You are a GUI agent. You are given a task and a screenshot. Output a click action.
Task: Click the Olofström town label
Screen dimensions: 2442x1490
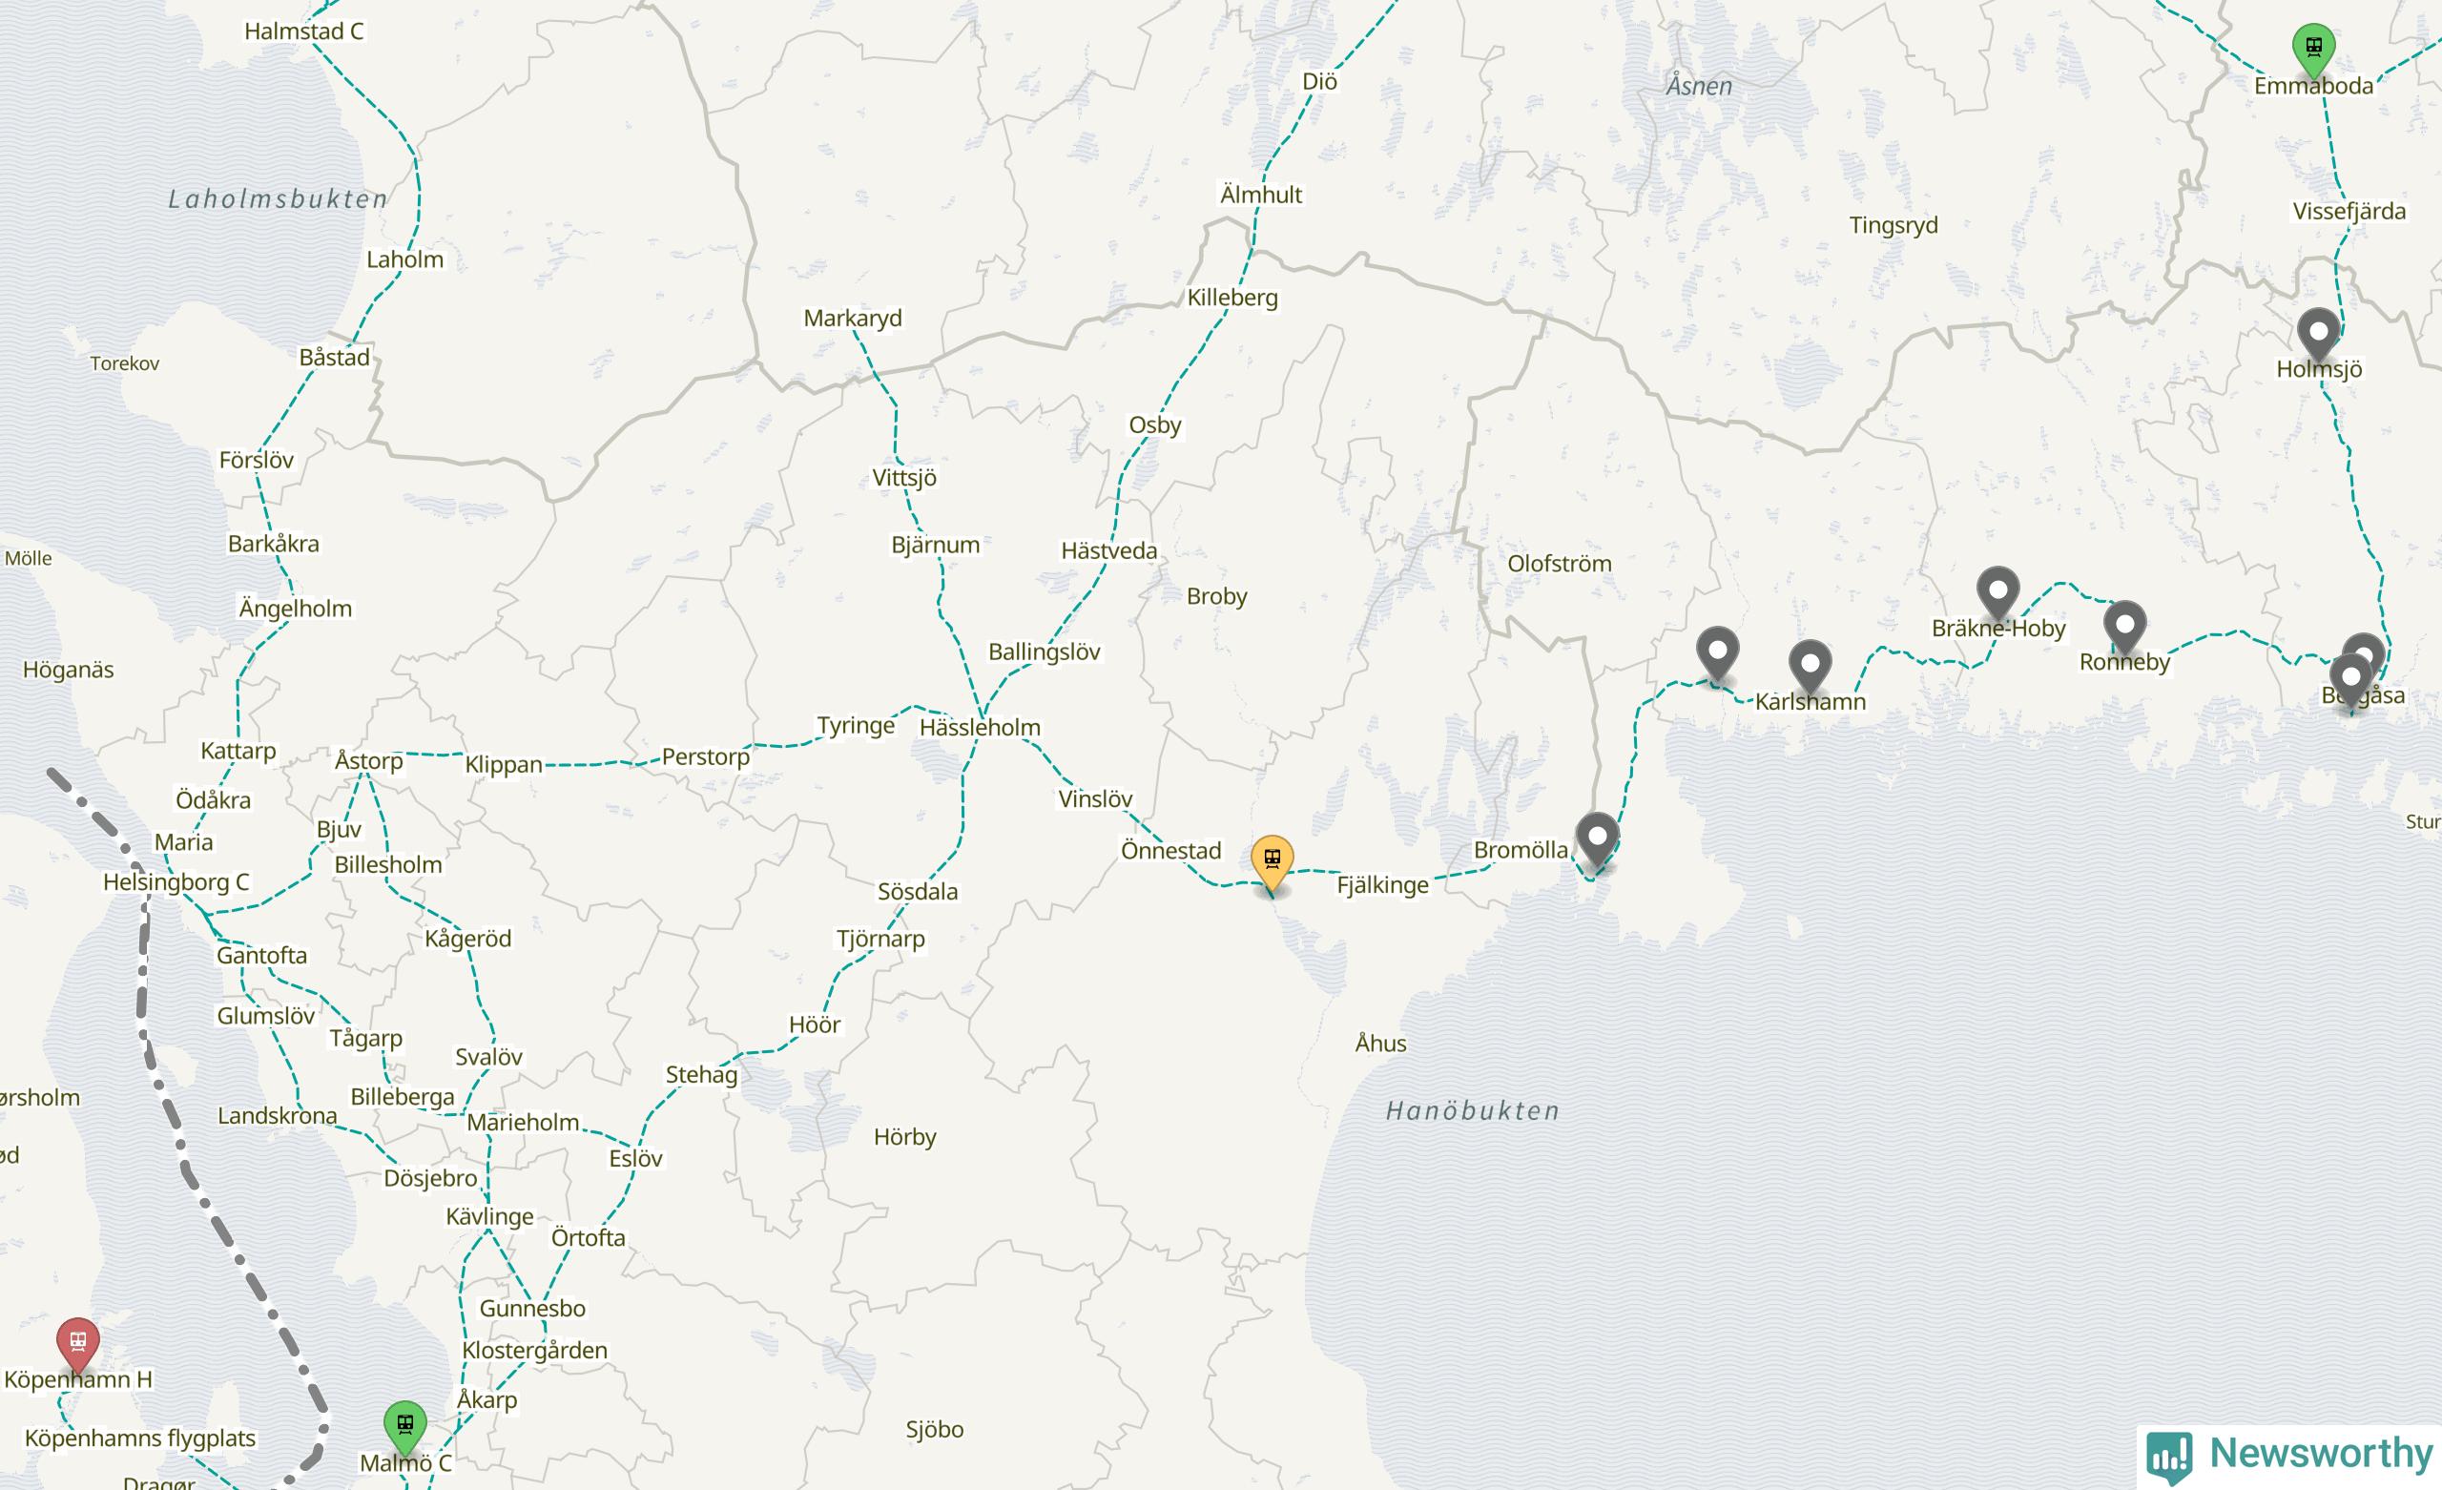1559,563
